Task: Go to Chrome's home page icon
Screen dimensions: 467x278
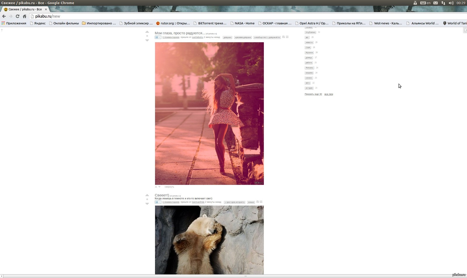Action: (25, 16)
